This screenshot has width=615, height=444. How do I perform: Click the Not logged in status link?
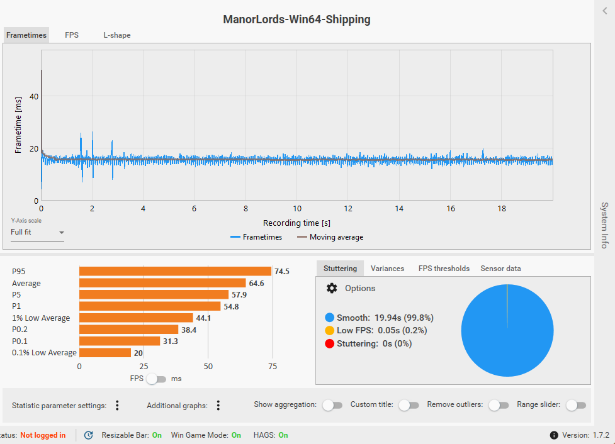(x=43, y=435)
